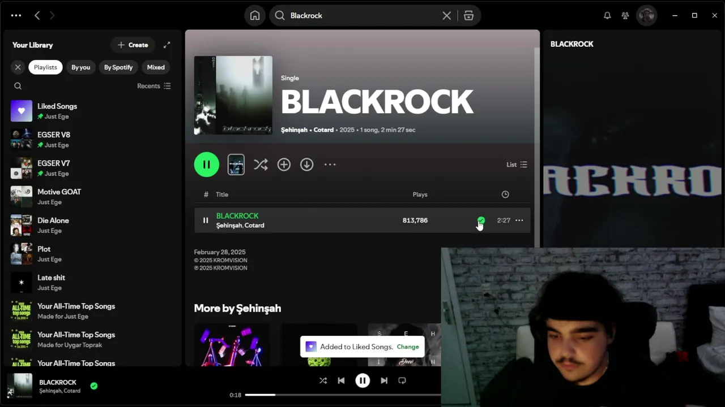
Task: Expand Your Library to full view
Action: point(167,45)
